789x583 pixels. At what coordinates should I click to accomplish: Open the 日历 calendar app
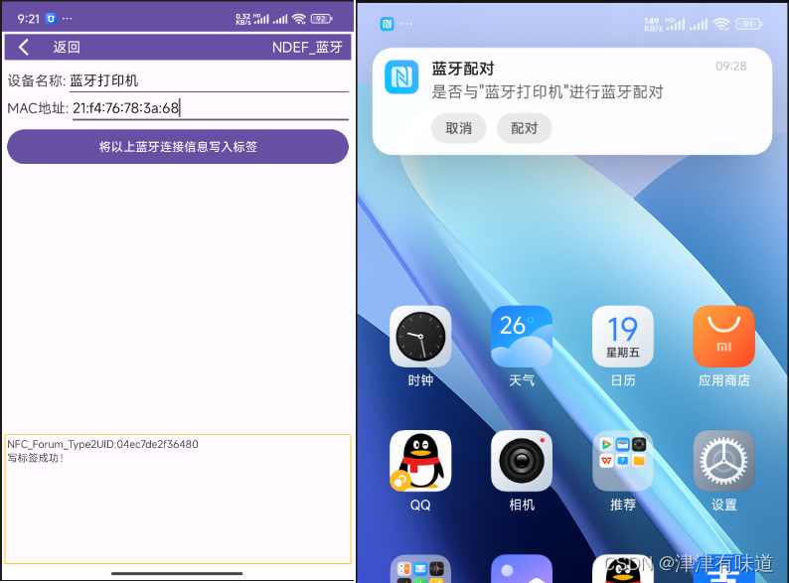tap(622, 337)
